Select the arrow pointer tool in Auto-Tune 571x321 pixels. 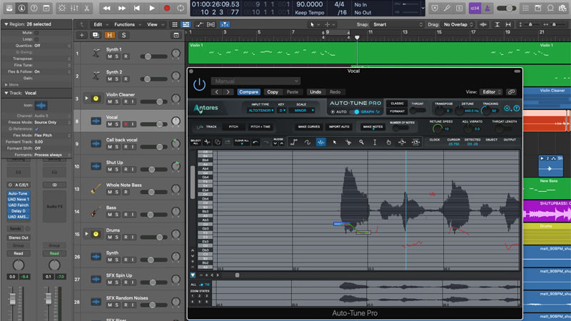pos(334,143)
